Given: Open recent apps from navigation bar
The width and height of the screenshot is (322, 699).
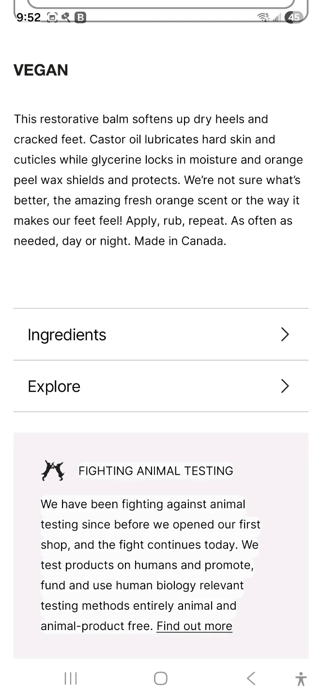Looking at the screenshot, I should [x=71, y=678].
